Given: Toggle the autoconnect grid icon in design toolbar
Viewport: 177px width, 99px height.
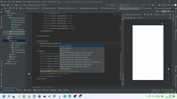Looking at the screenshot, I should pos(128,18).
